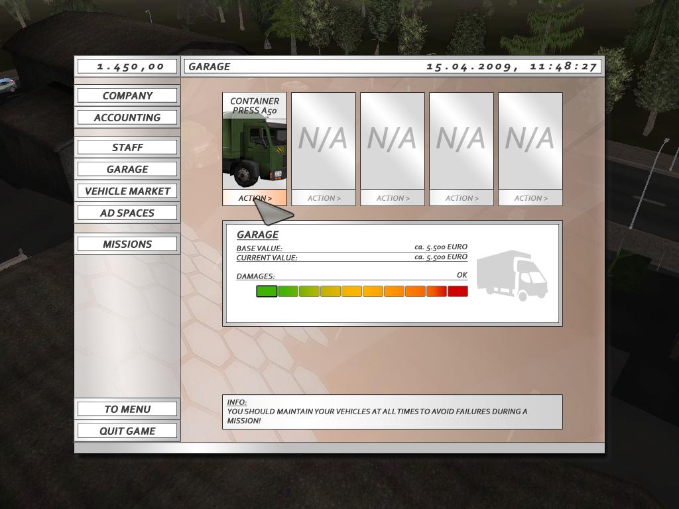Open the Vehicle Market
Viewport: 679px width, 509px height.
(127, 191)
